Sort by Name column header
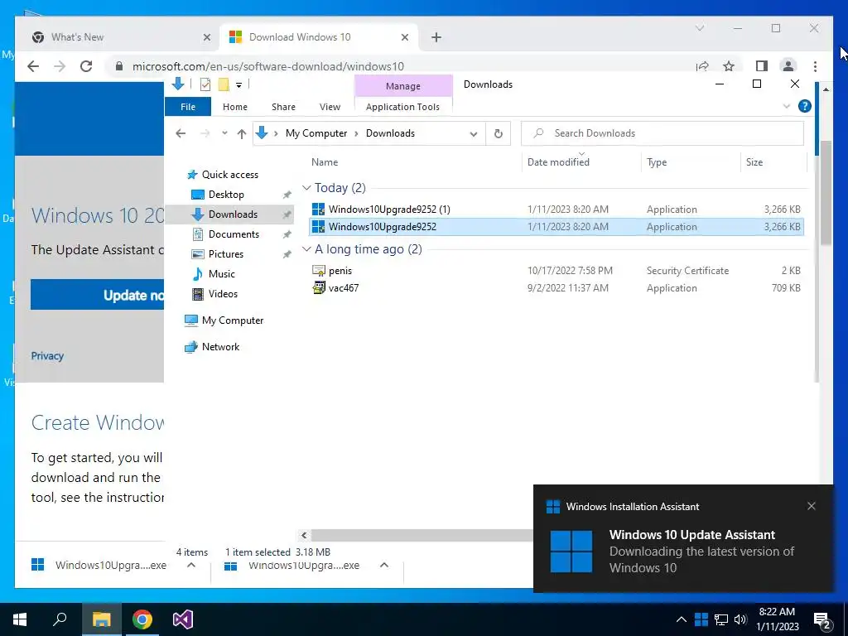This screenshot has width=848, height=636. 416,161
